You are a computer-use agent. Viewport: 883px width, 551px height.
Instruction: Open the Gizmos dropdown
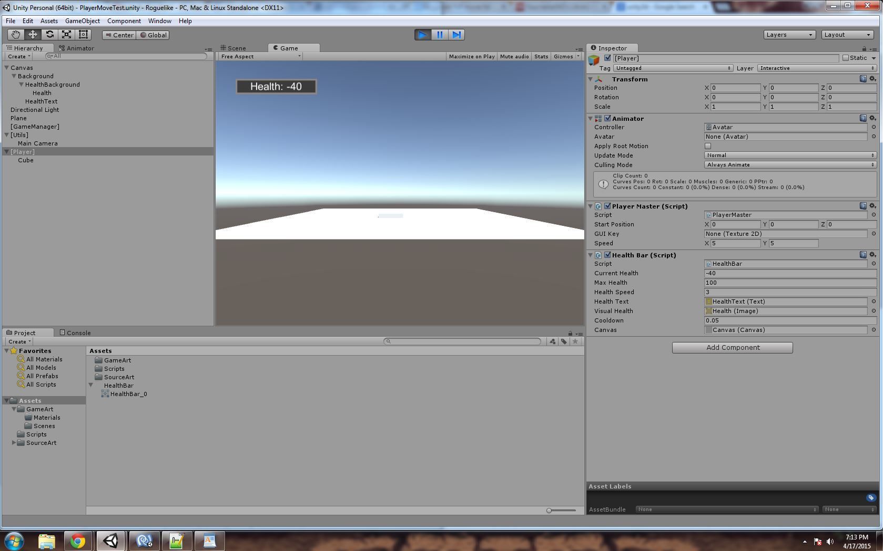[566, 56]
